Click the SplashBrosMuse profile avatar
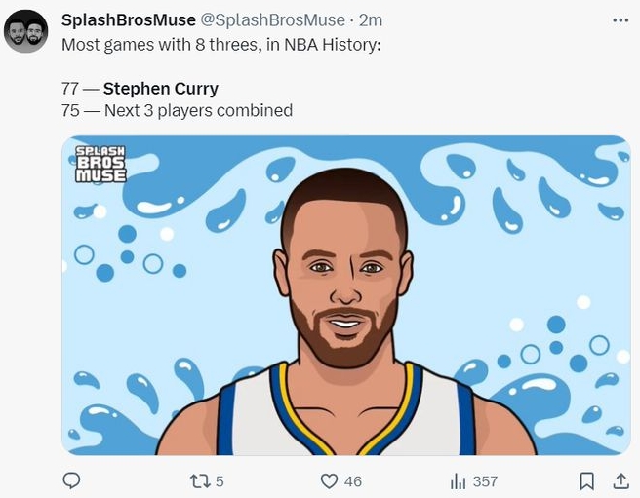 point(25,31)
